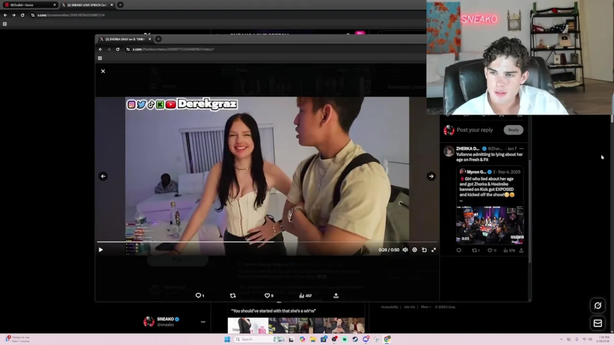Open Steam from the taskbar
Screen dimensions: 614x345
pyautogui.click(x=355, y=339)
